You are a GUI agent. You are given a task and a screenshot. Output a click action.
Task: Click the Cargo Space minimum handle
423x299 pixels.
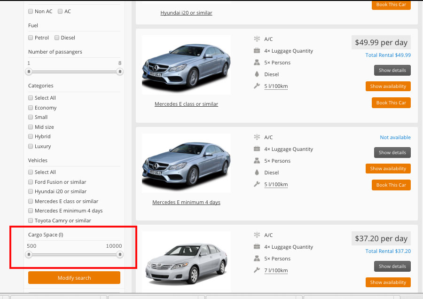tap(29, 254)
